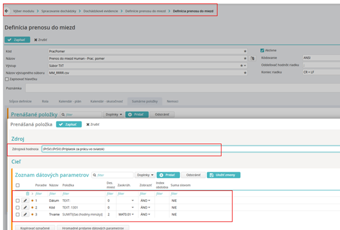Click pencil edit icon for Trvanie row
340x230 pixels.
(x=25, y=214)
